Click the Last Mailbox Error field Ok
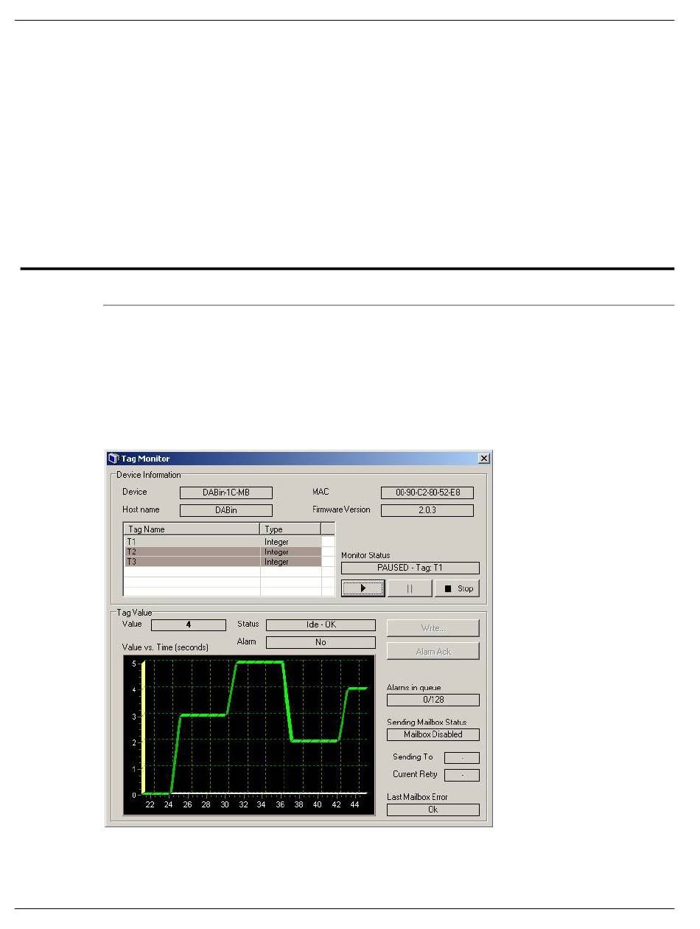 tap(433, 810)
